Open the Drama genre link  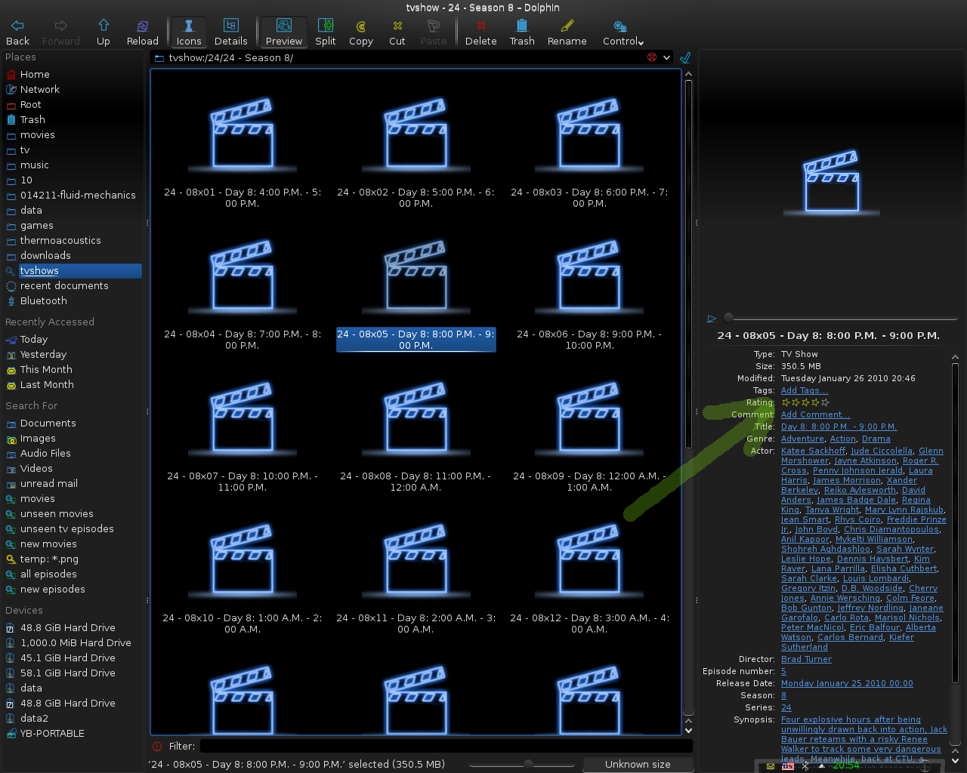pos(876,439)
